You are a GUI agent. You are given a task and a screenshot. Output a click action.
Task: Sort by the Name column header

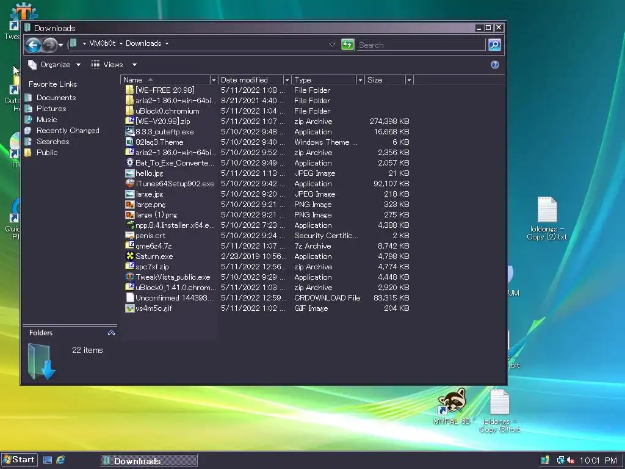(x=165, y=80)
